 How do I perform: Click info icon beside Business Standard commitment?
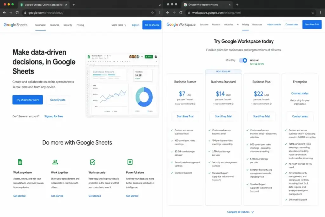coord(232,104)
